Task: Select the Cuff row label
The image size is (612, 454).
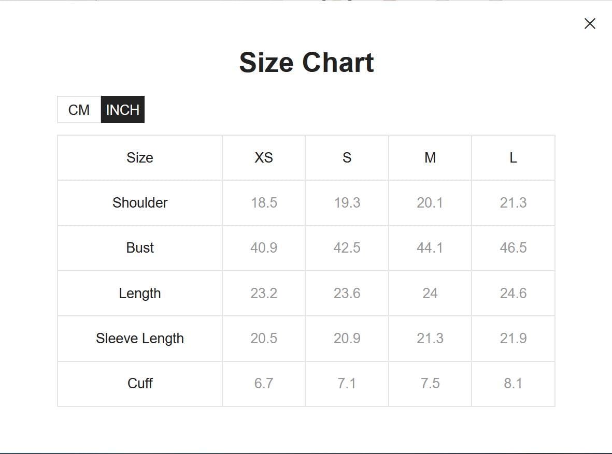Action: (x=140, y=384)
